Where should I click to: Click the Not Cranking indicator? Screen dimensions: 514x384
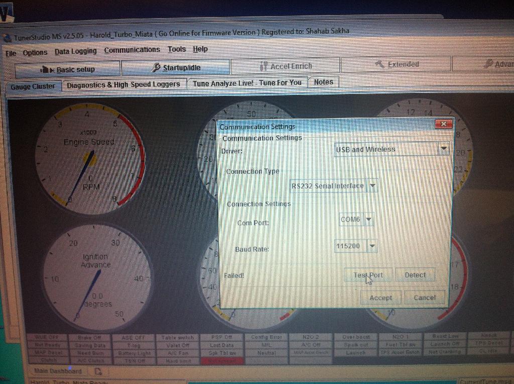click(x=445, y=351)
